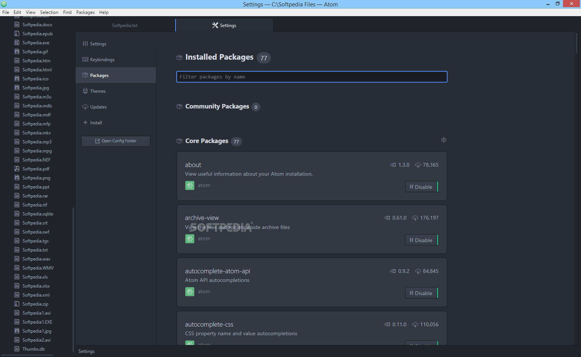This screenshot has height=357, width=581.
Task: Click the atom author link under archive-view
Action: coord(204,239)
